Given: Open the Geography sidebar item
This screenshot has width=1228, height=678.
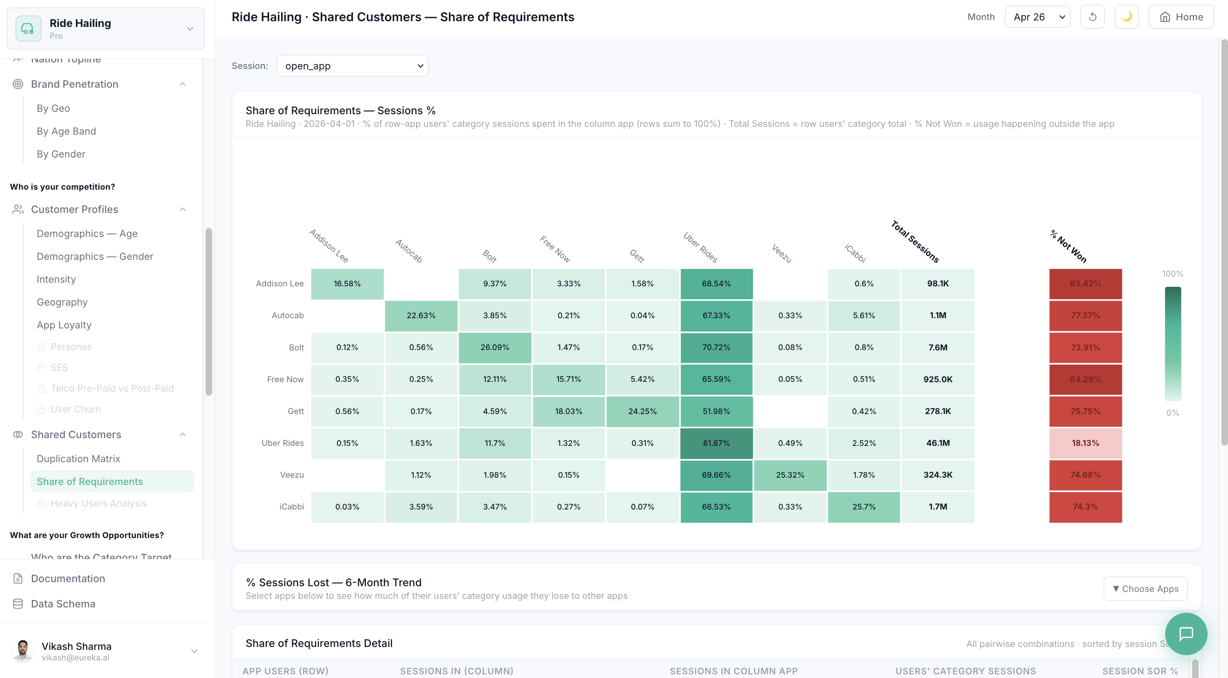Looking at the screenshot, I should coord(62,302).
